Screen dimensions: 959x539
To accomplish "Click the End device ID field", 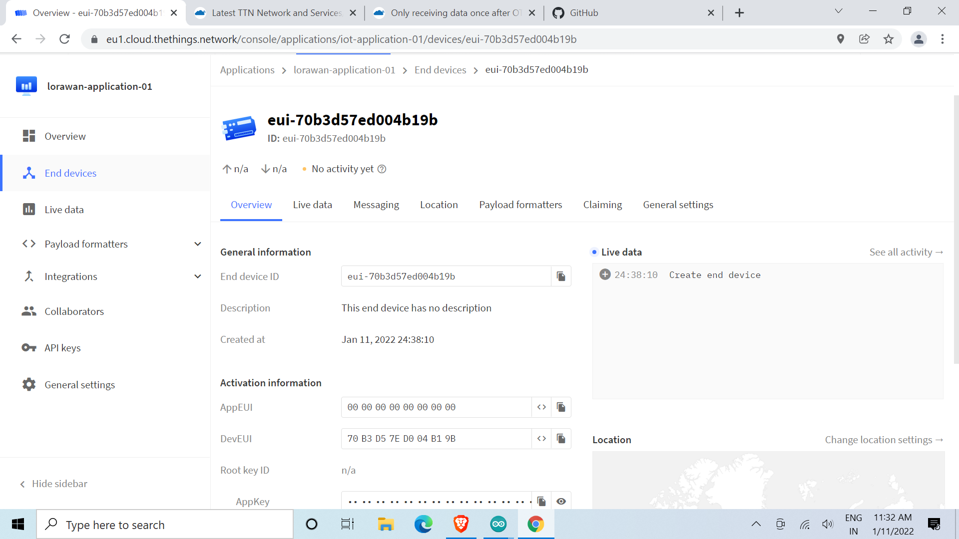I will 446,276.
